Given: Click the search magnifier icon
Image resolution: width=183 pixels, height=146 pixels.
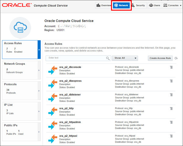Looking at the screenshot, I should 108,58.
